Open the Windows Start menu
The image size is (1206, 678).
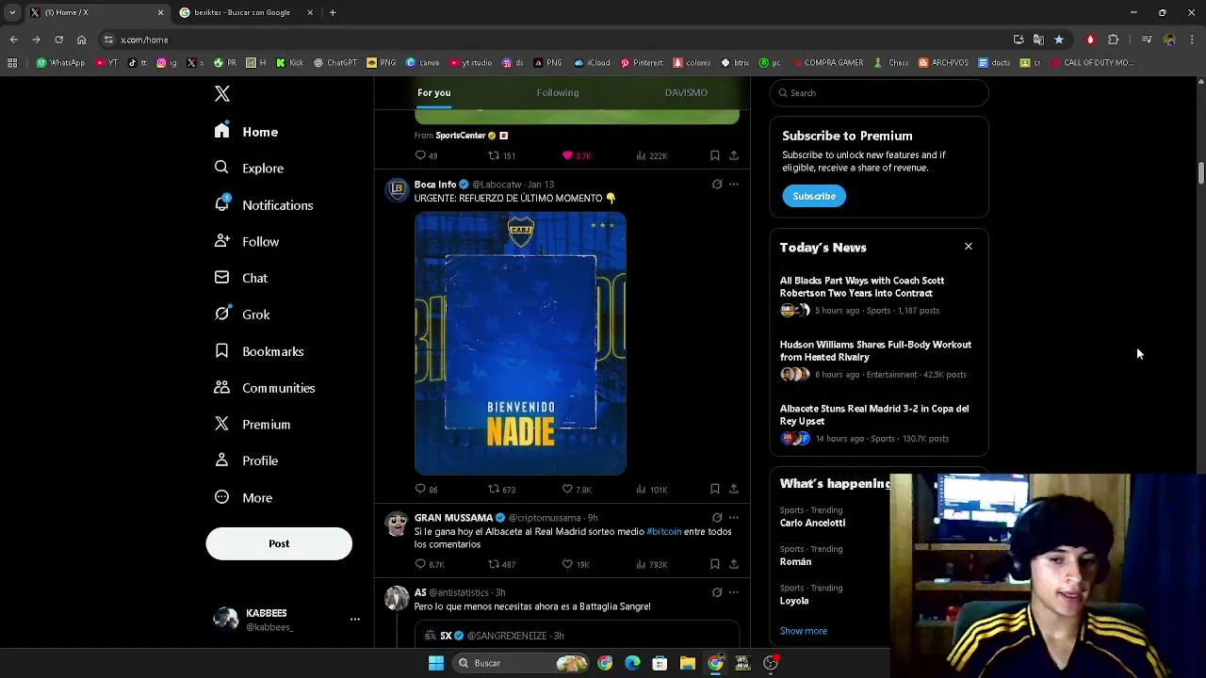pos(436,663)
